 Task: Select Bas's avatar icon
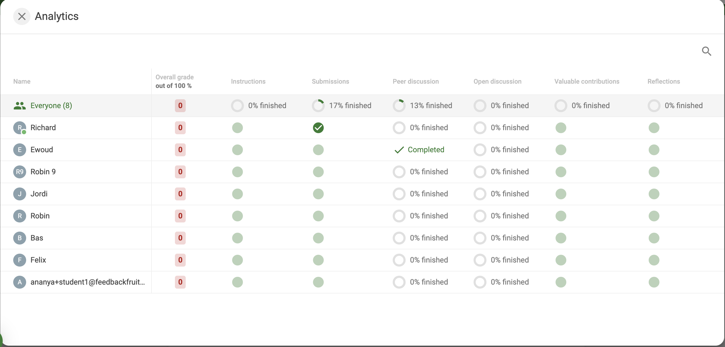(20, 238)
